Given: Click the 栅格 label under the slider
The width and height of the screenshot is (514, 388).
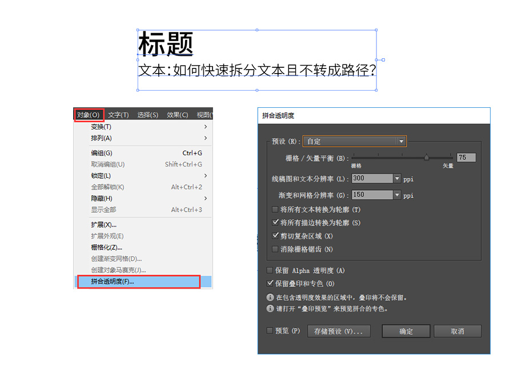Looking at the screenshot, I should pyautogui.click(x=356, y=166).
